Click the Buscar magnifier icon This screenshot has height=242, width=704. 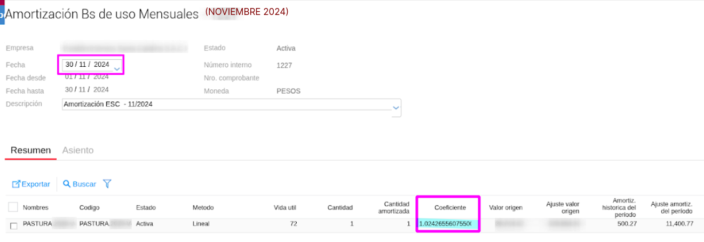(67, 184)
